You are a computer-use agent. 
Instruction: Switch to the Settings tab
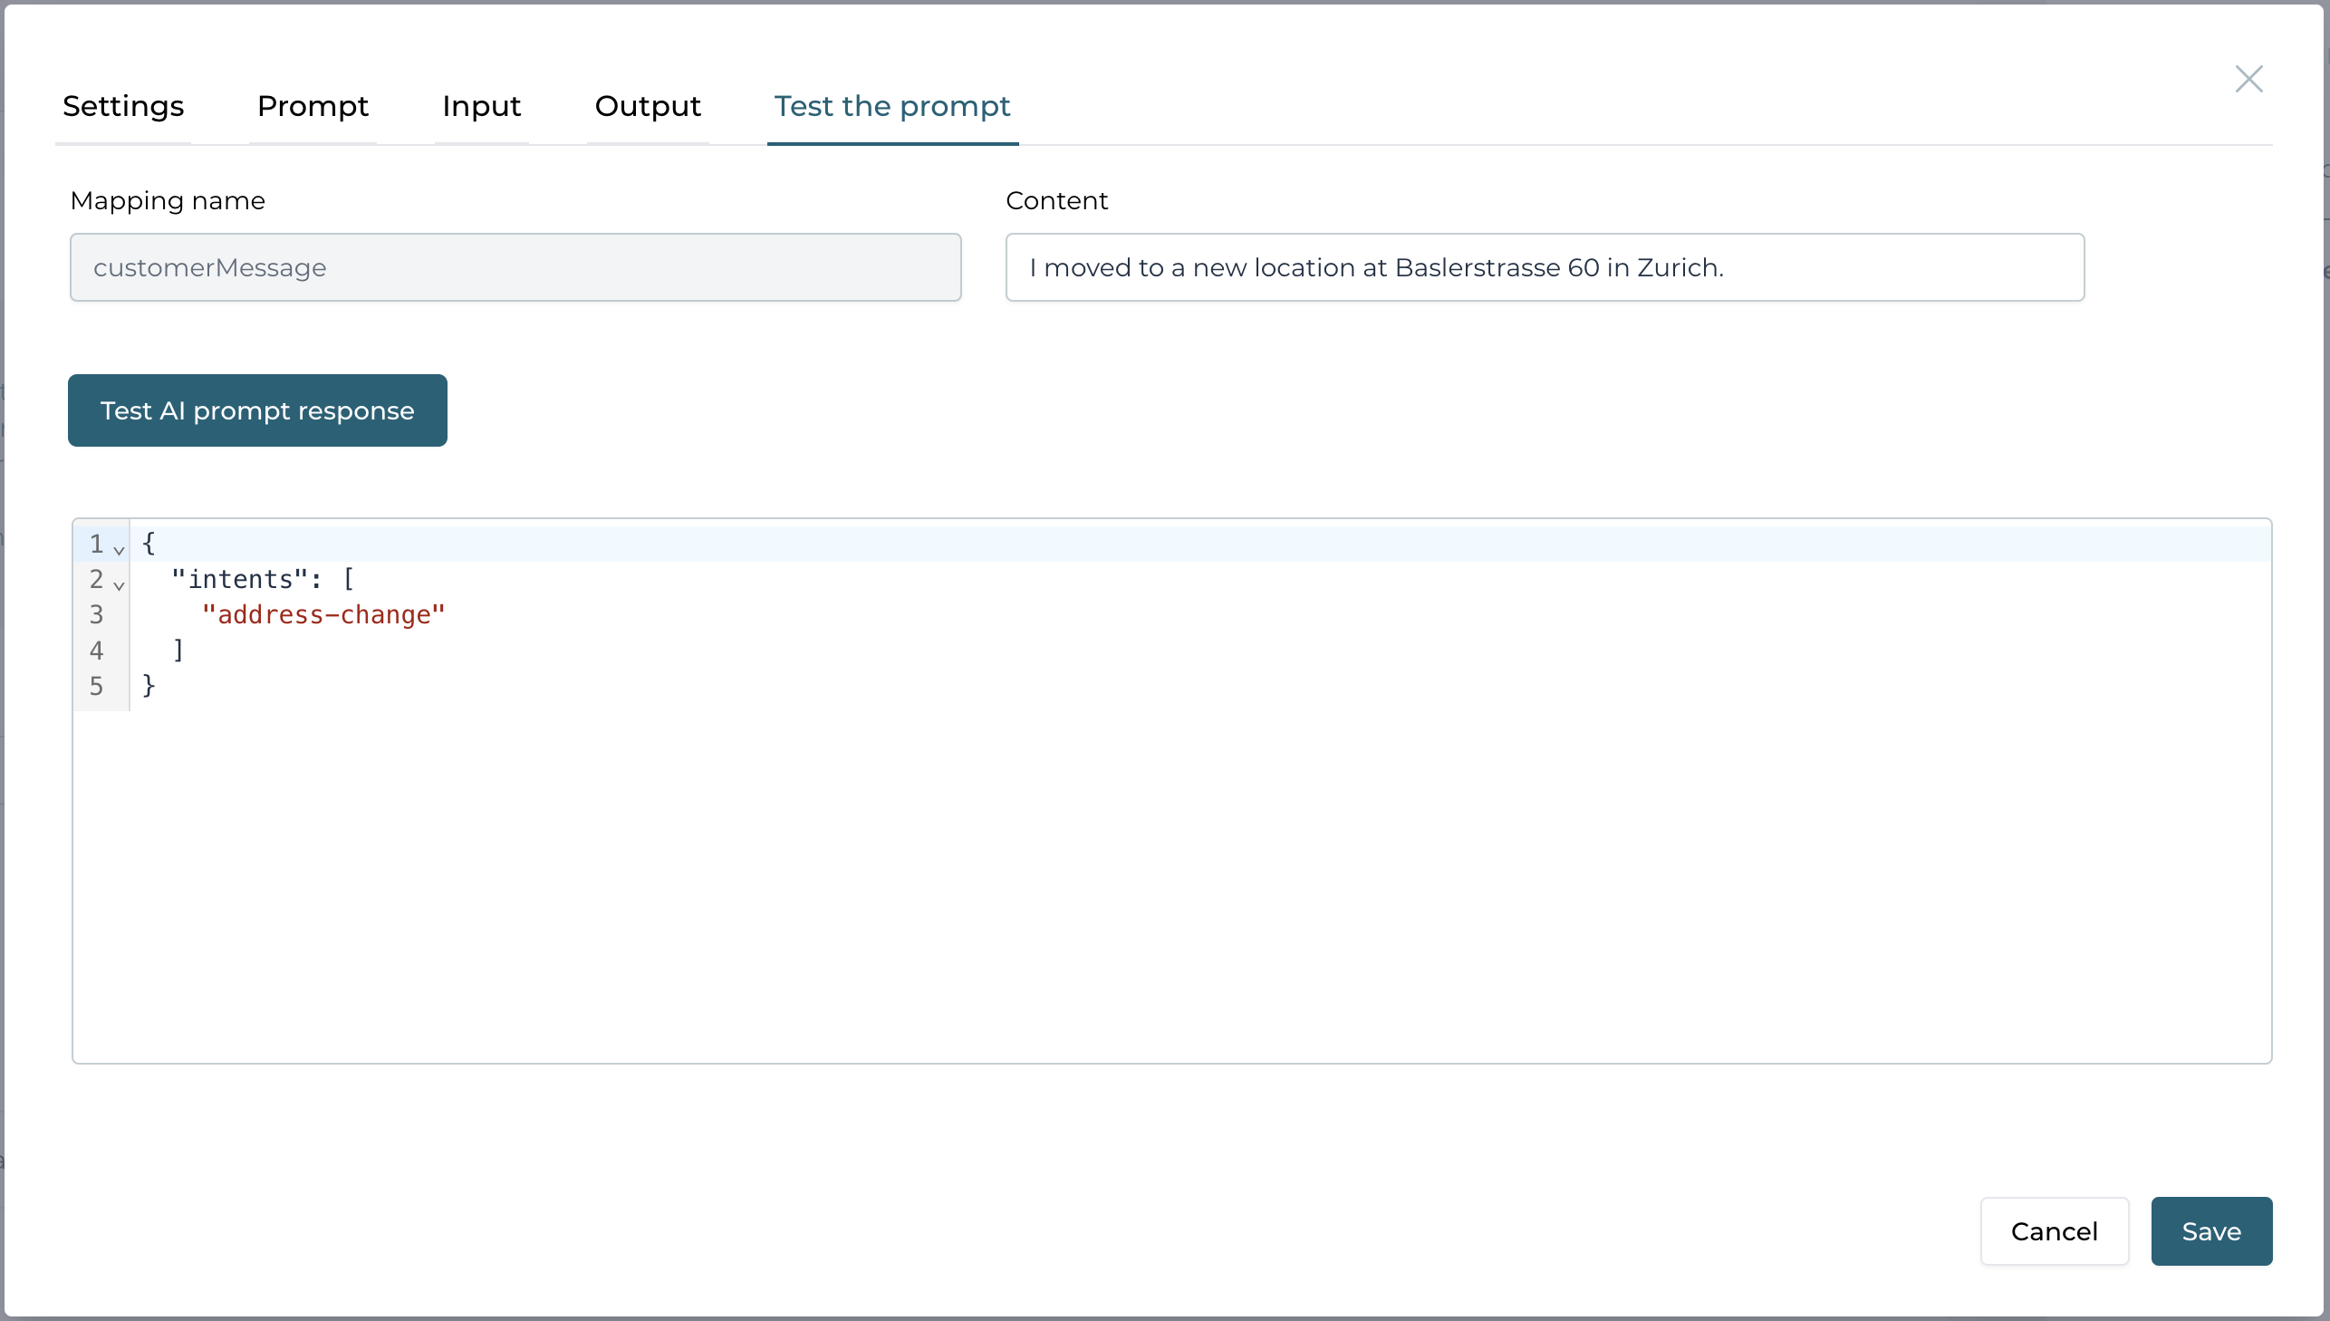pos(122,106)
